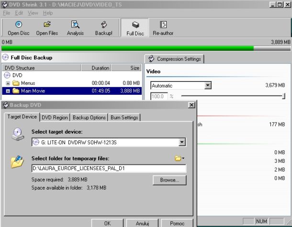Viewport: 292px width, 227px height.
Task: Click the Space required 3,889 MB text
Action: (59, 180)
